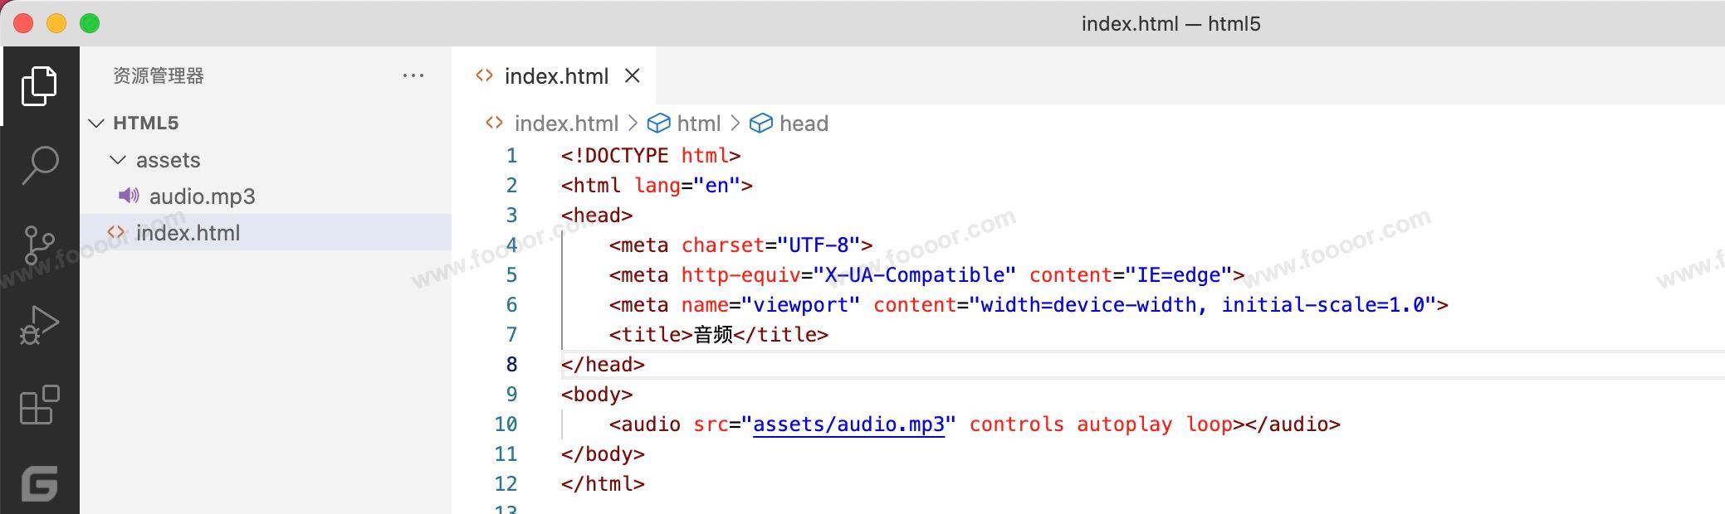Open the Run and Debug view
The image size is (1725, 514).
(x=39, y=325)
